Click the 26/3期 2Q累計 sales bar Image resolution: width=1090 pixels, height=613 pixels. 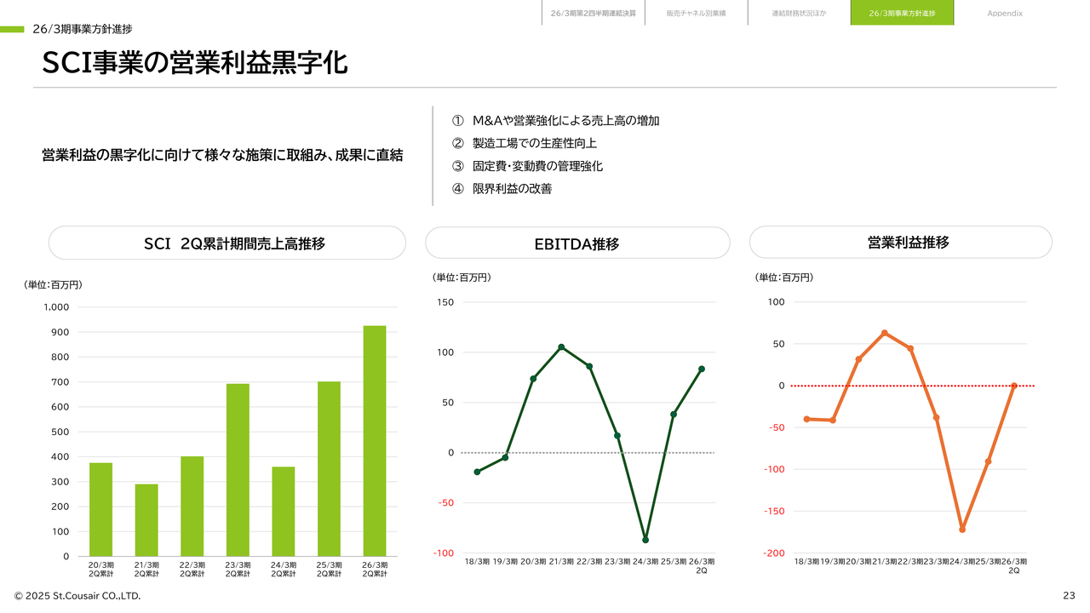375,441
